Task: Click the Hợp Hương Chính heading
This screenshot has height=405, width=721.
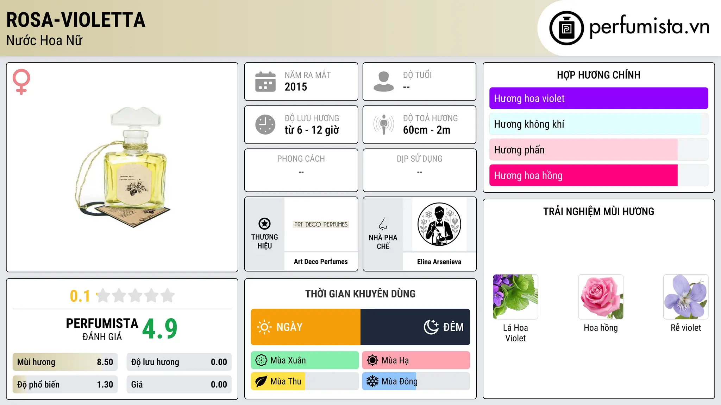Action: pyautogui.click(x=598, y=75)
